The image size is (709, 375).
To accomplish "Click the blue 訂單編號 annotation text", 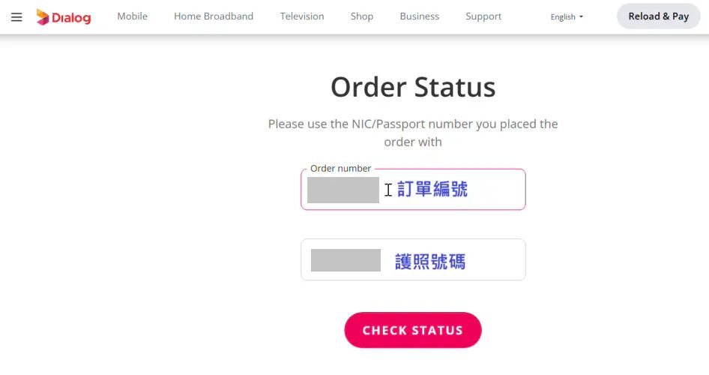I will (x=432, y=190).
